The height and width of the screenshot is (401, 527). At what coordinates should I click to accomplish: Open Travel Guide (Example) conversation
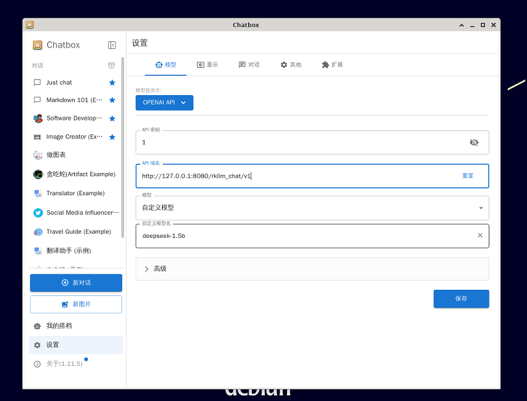click(75, 232)
